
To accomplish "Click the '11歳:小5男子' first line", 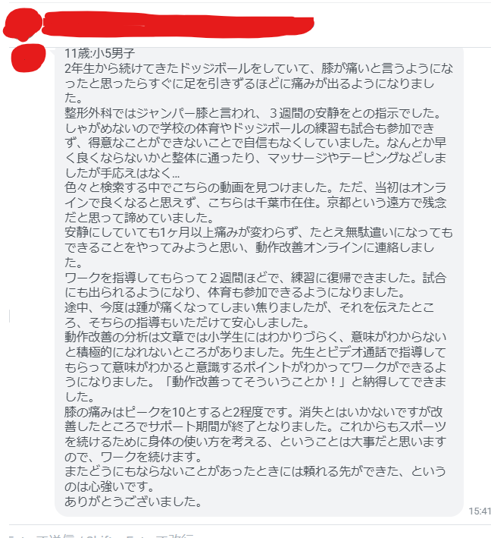I will coord(100,53).
